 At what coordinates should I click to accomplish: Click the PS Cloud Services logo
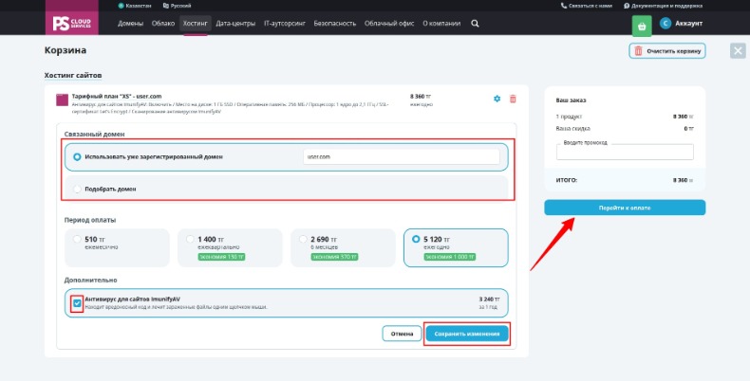[72, 23]
